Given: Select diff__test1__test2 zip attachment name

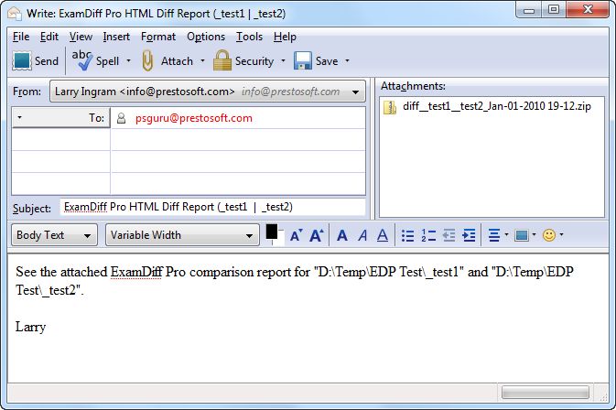Looking at the screenshot, I should [497, 106].
